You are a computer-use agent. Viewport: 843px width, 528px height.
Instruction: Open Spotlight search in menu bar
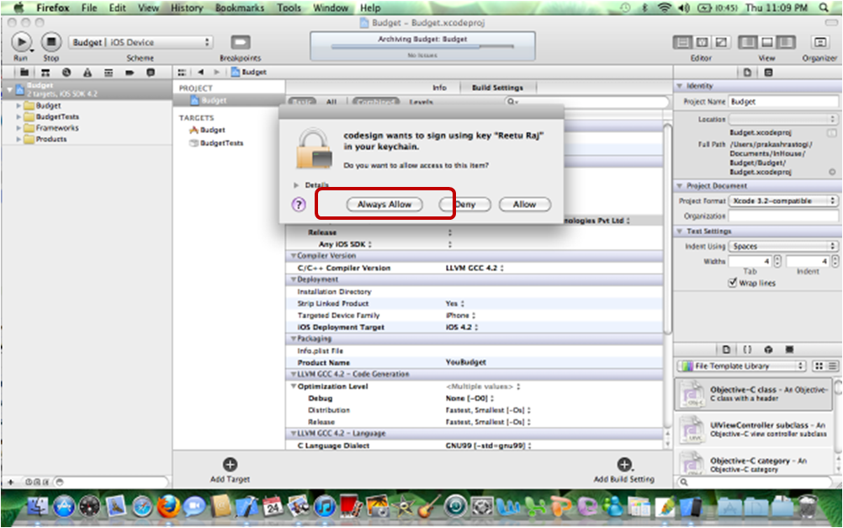[824, 8]
